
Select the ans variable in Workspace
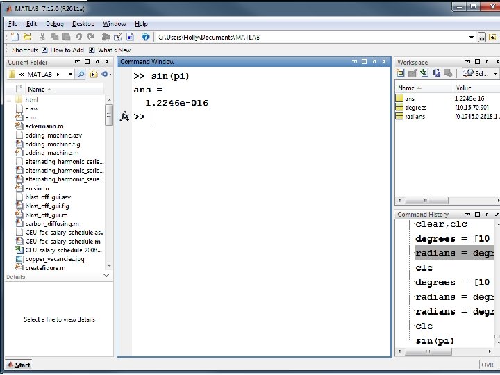(x=410, y=99)
